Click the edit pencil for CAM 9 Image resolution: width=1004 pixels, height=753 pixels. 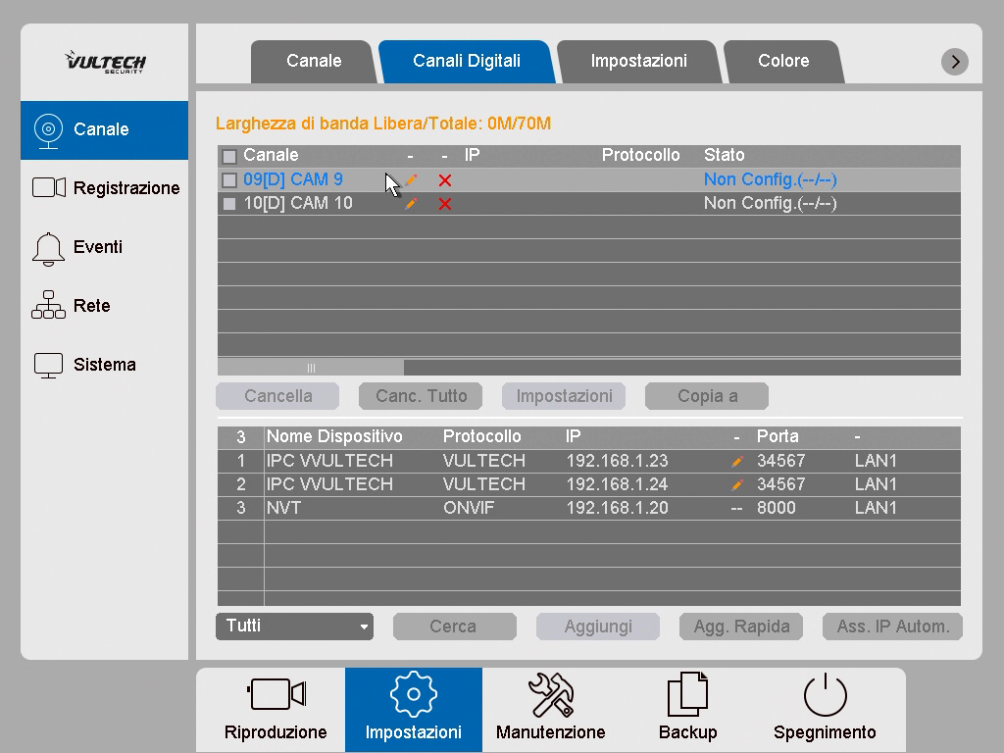point(411,180)
